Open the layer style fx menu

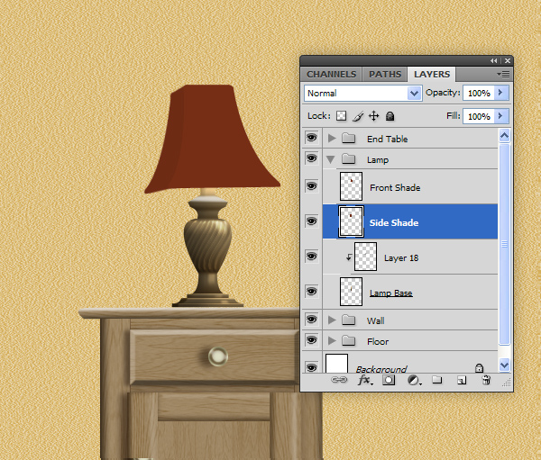click(x=365, y=381)
